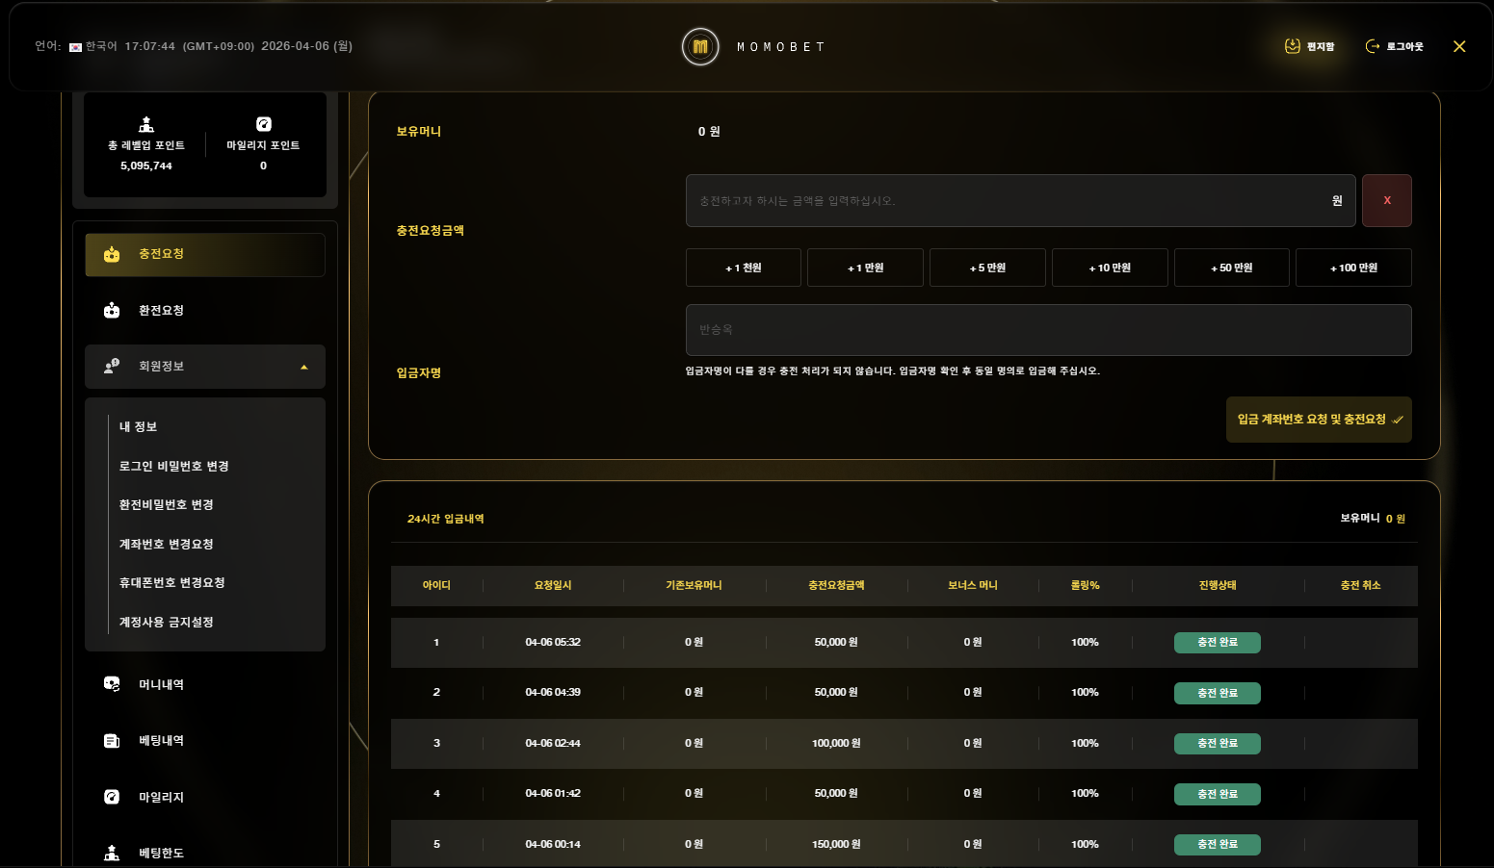This screenshot has width=1494, height=868.
Task: Open 로그인 비밀번호 변경 submenu item
Action: [173, 466]
